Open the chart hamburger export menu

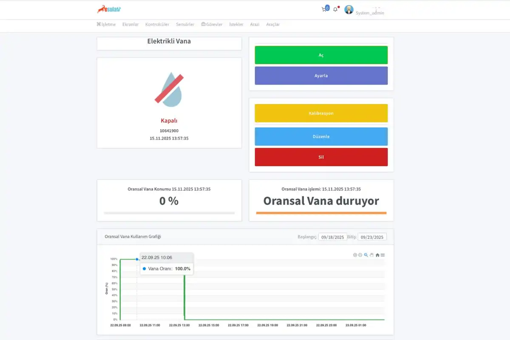[x=383, y=255]
